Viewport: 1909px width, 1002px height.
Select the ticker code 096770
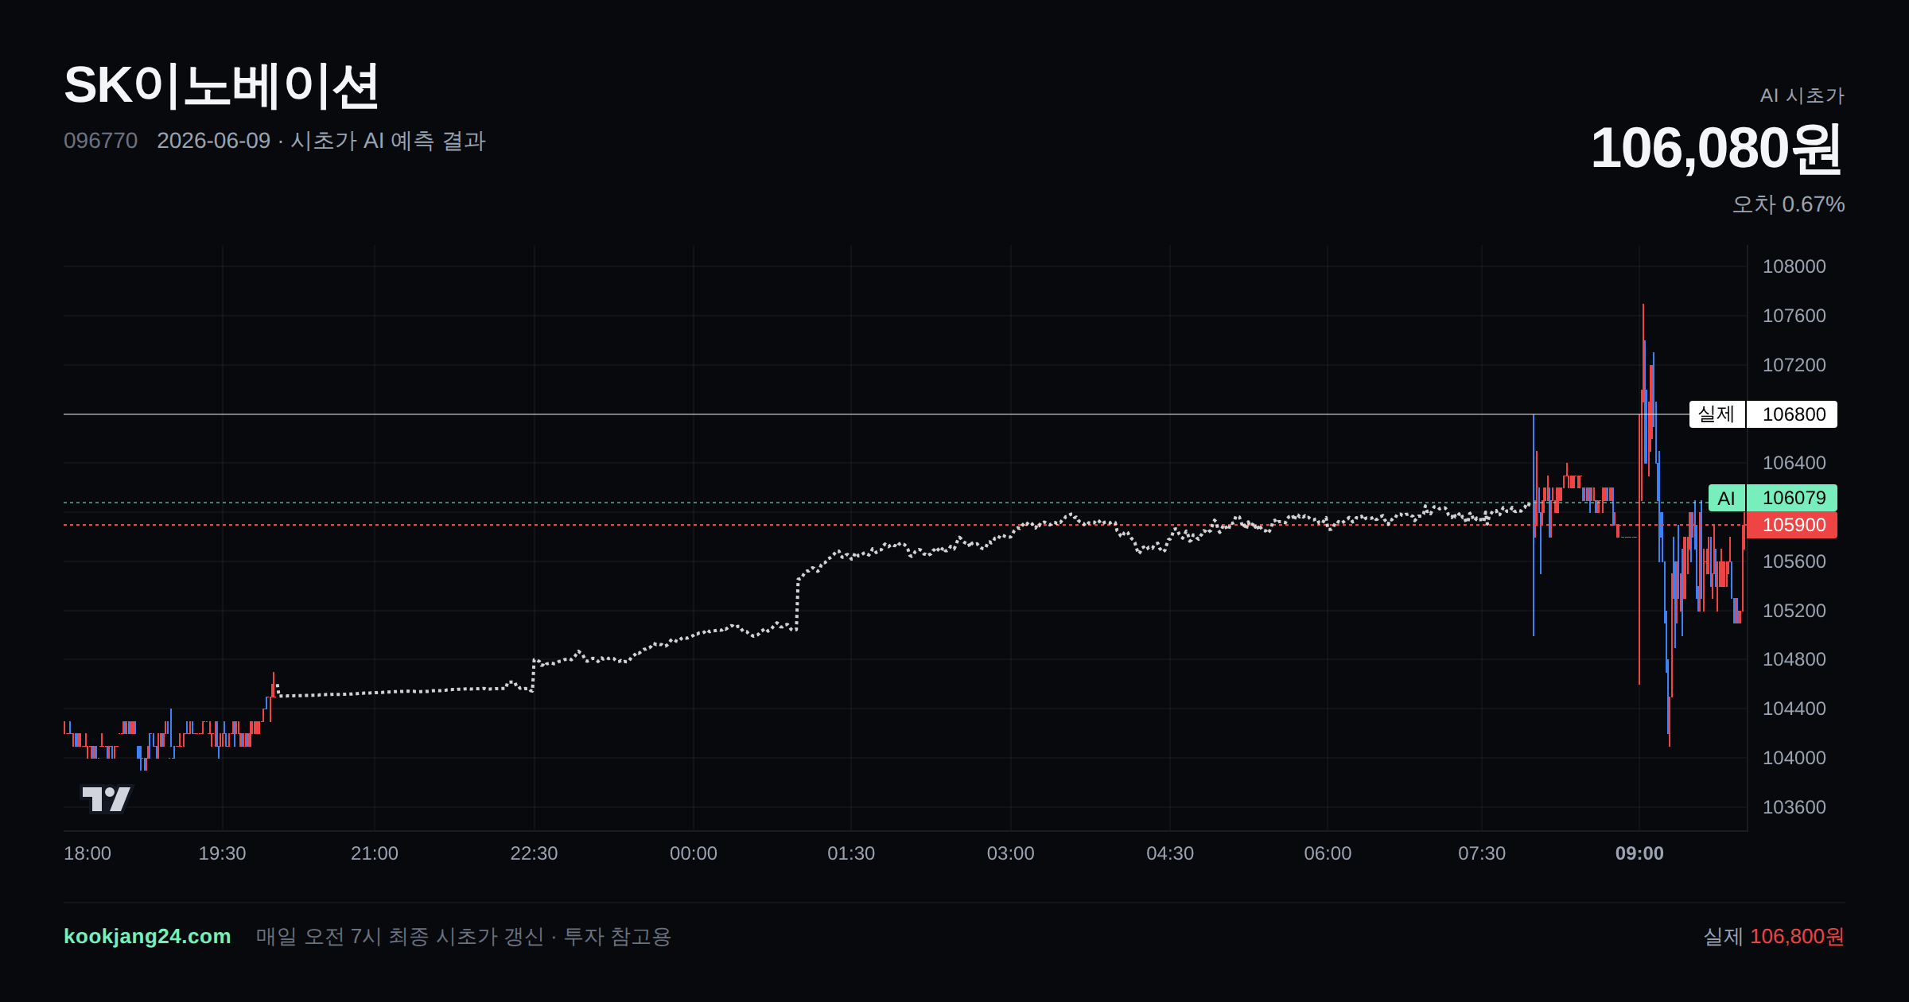click(100, 141)
